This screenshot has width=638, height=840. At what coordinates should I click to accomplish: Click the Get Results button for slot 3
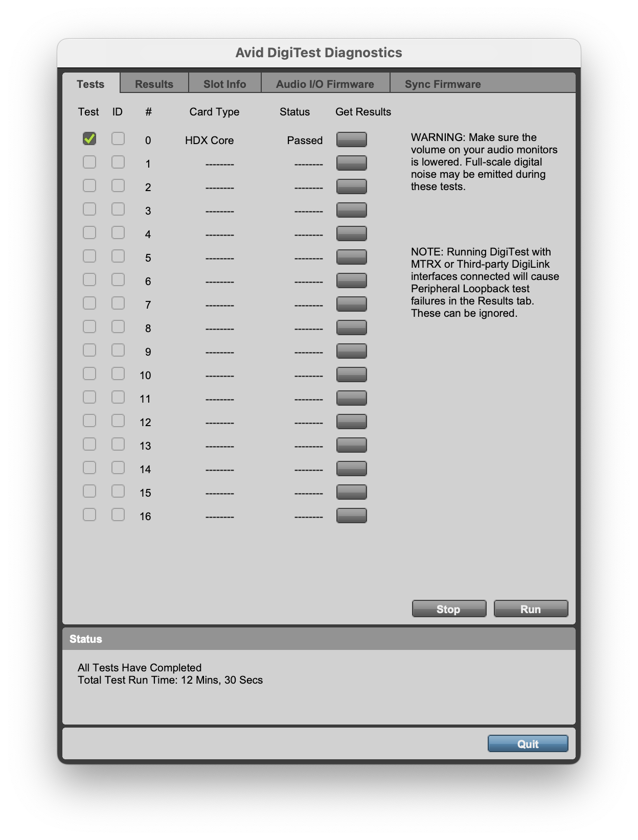tap(352, 210)
